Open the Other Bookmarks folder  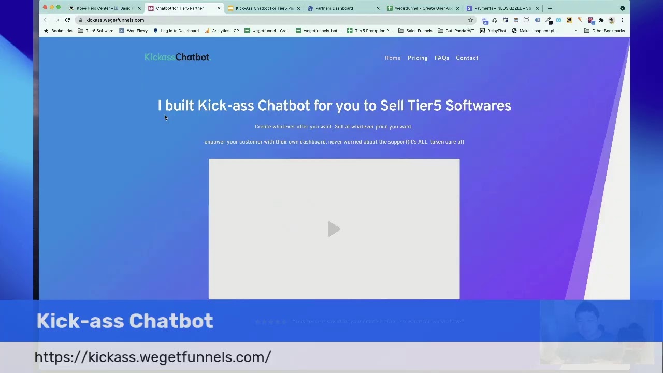click(604, 31)
